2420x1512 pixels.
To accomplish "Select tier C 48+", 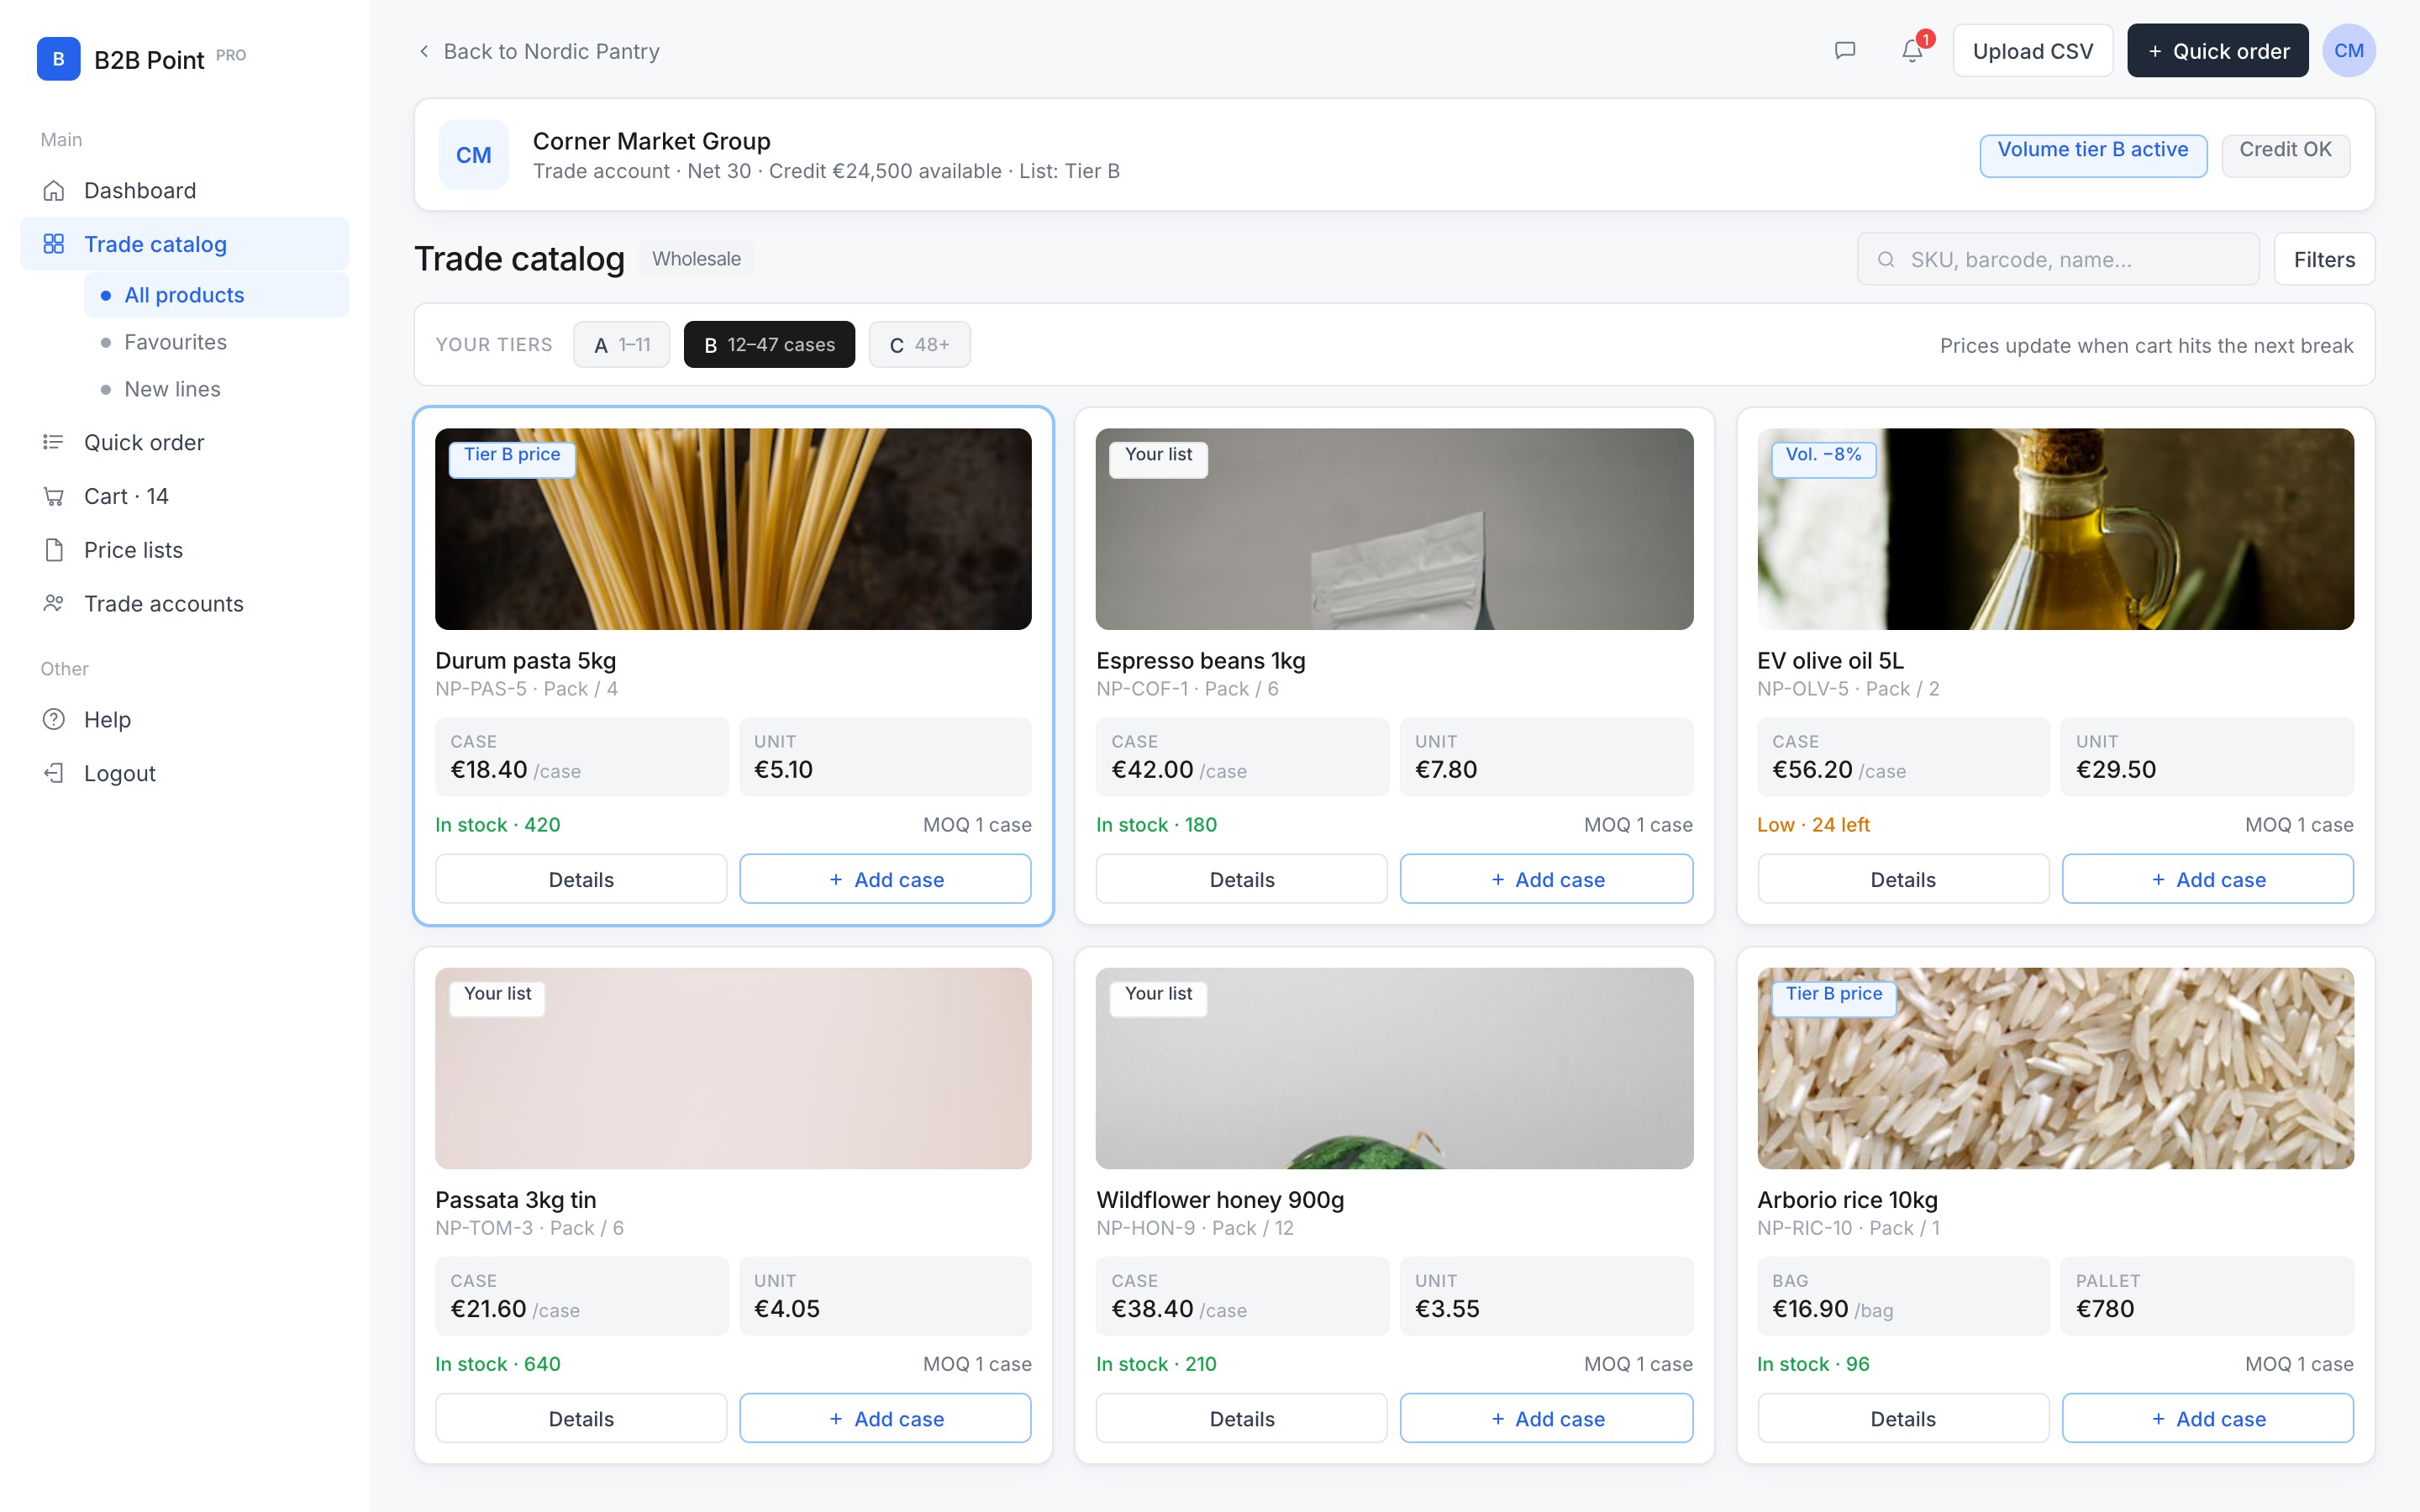I will click(x=919, y=345).
